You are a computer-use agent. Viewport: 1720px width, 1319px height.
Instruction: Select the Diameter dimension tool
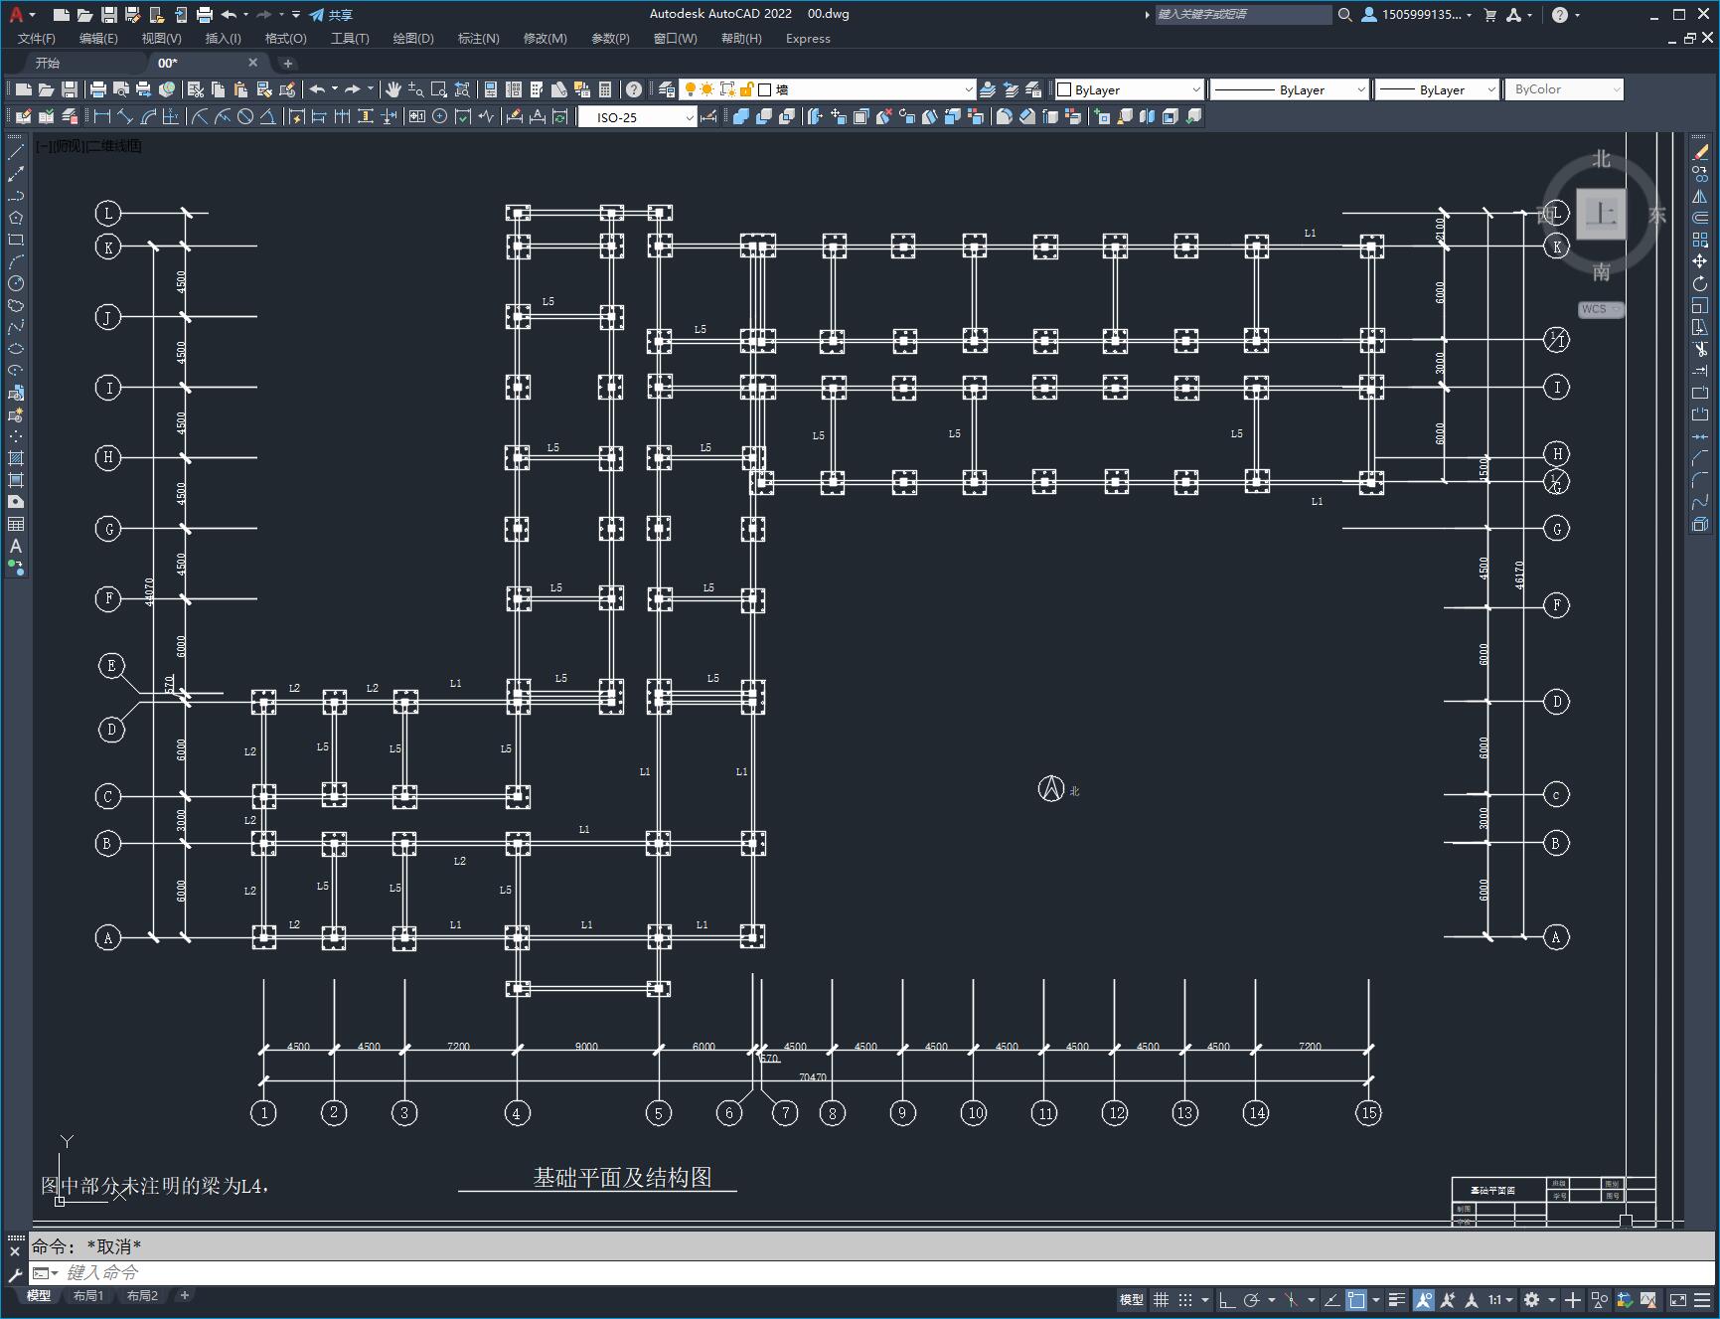pyautogui.click(x=244, y=116)
